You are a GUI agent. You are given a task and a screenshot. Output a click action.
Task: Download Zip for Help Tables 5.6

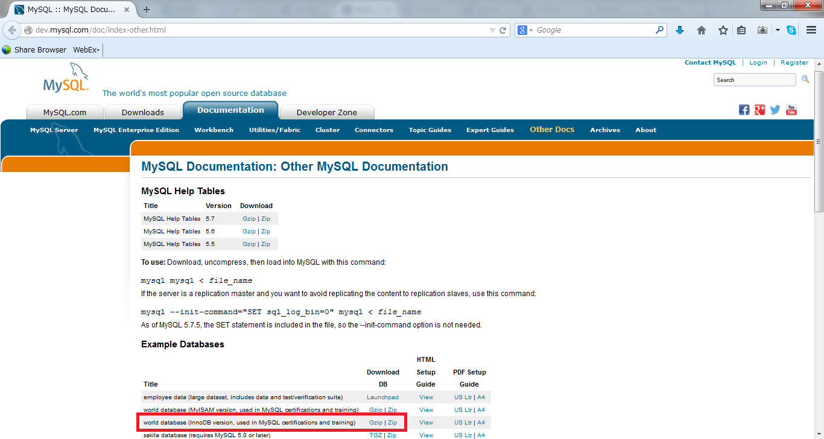click(x=265, y=232)
